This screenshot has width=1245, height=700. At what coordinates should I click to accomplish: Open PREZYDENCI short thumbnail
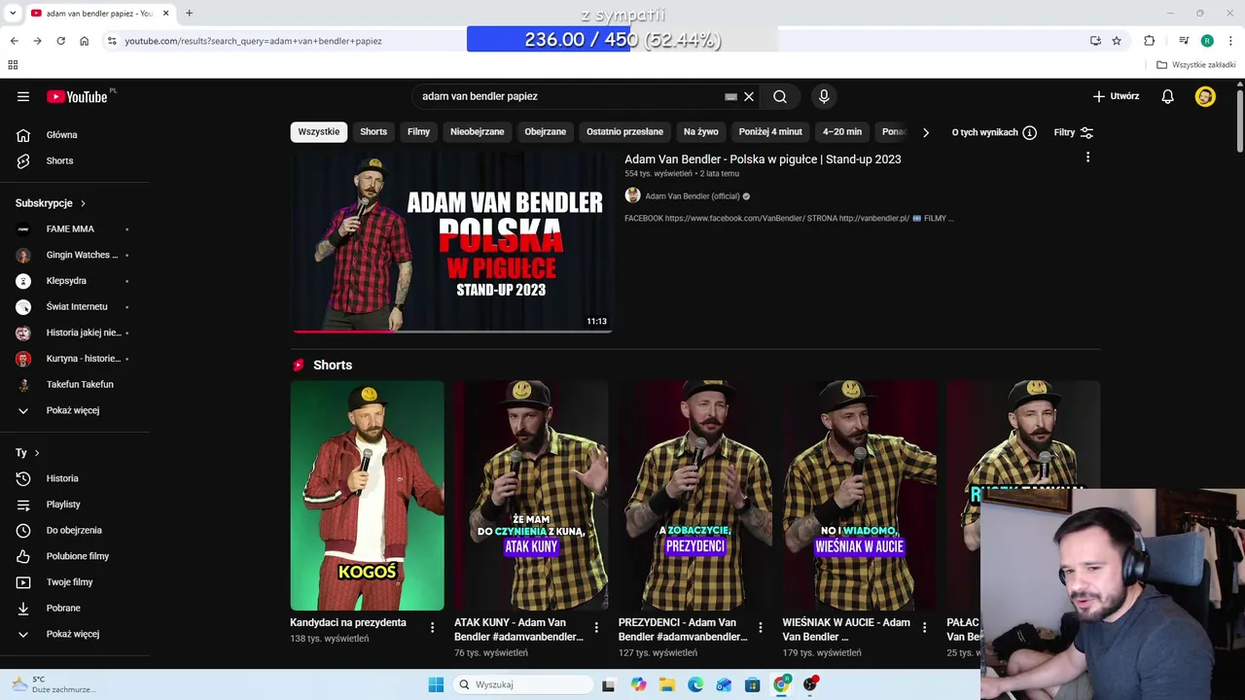(x=695, y=496)
